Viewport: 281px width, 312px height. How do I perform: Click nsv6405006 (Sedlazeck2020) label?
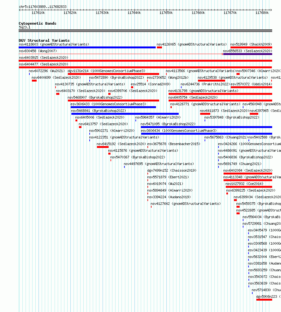100,117
